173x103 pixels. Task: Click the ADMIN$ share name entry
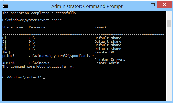click(x=8, y=63)
